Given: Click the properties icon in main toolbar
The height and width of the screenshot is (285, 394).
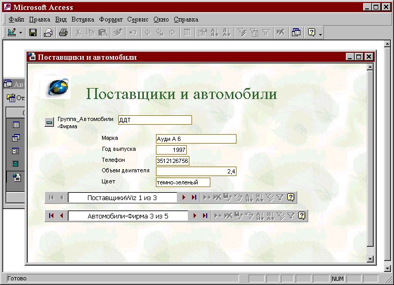Looking at the screenshot, I should (202, 32).
